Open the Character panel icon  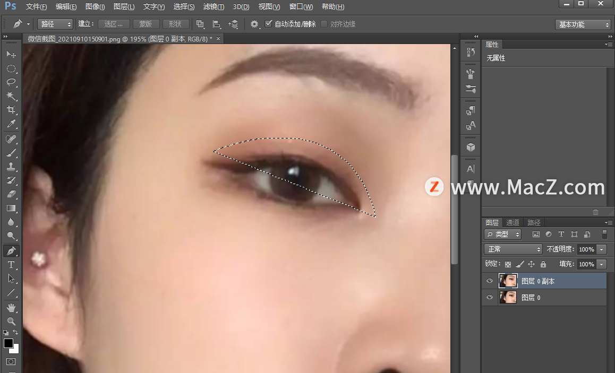coord(471,169)
